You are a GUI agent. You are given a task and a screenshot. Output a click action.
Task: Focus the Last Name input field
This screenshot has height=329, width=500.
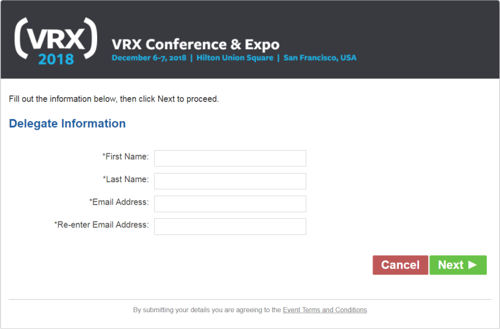coord(230,181)
